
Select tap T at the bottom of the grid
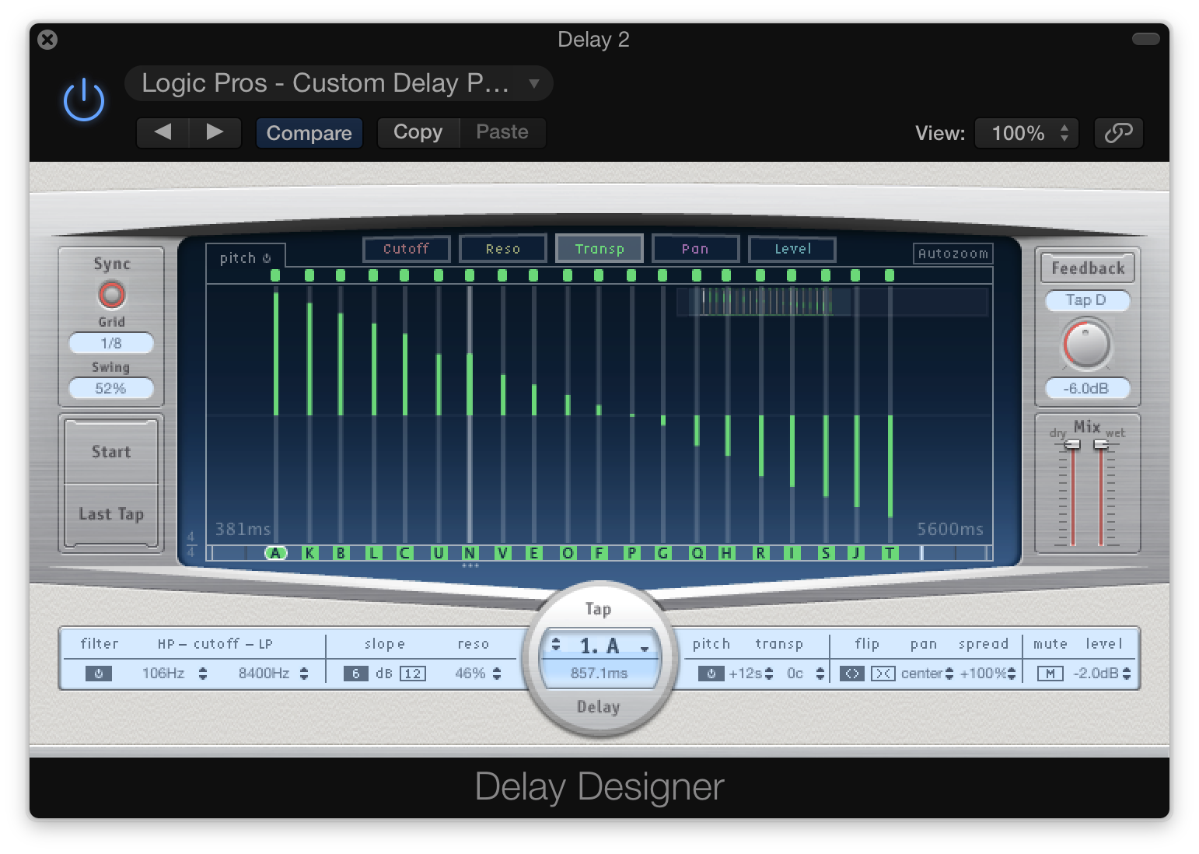point(889,553)
